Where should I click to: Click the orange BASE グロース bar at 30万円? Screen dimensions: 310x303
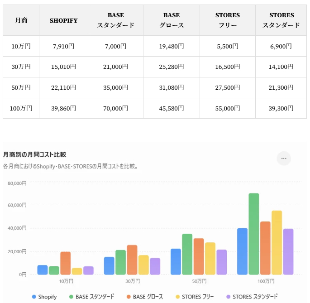coord(132,260)
